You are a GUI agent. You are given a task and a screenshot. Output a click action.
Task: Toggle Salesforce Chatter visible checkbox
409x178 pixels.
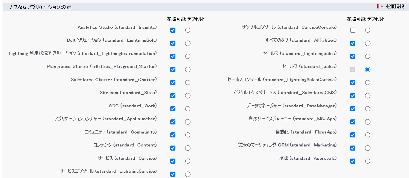(173, 83)
